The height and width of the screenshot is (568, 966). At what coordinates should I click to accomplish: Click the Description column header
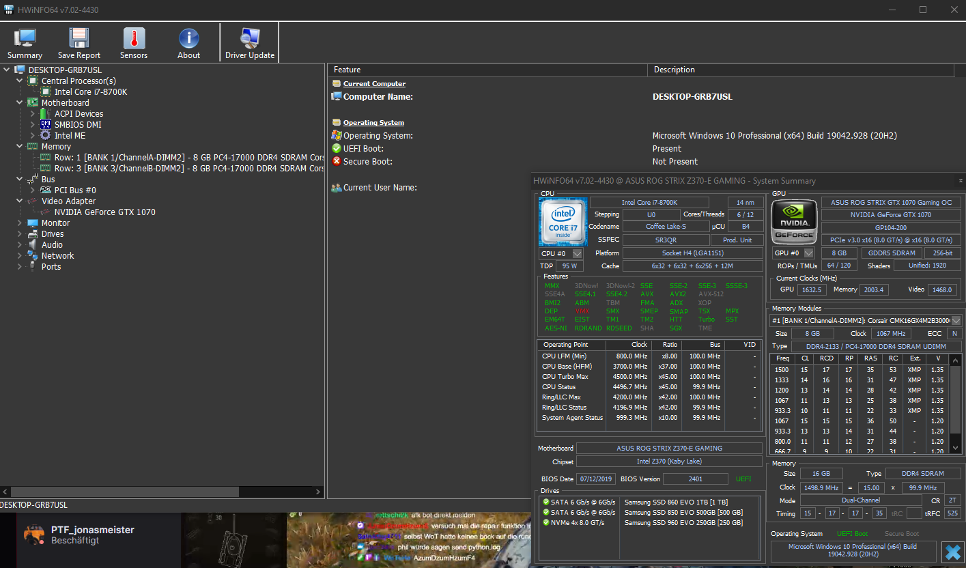801,70
